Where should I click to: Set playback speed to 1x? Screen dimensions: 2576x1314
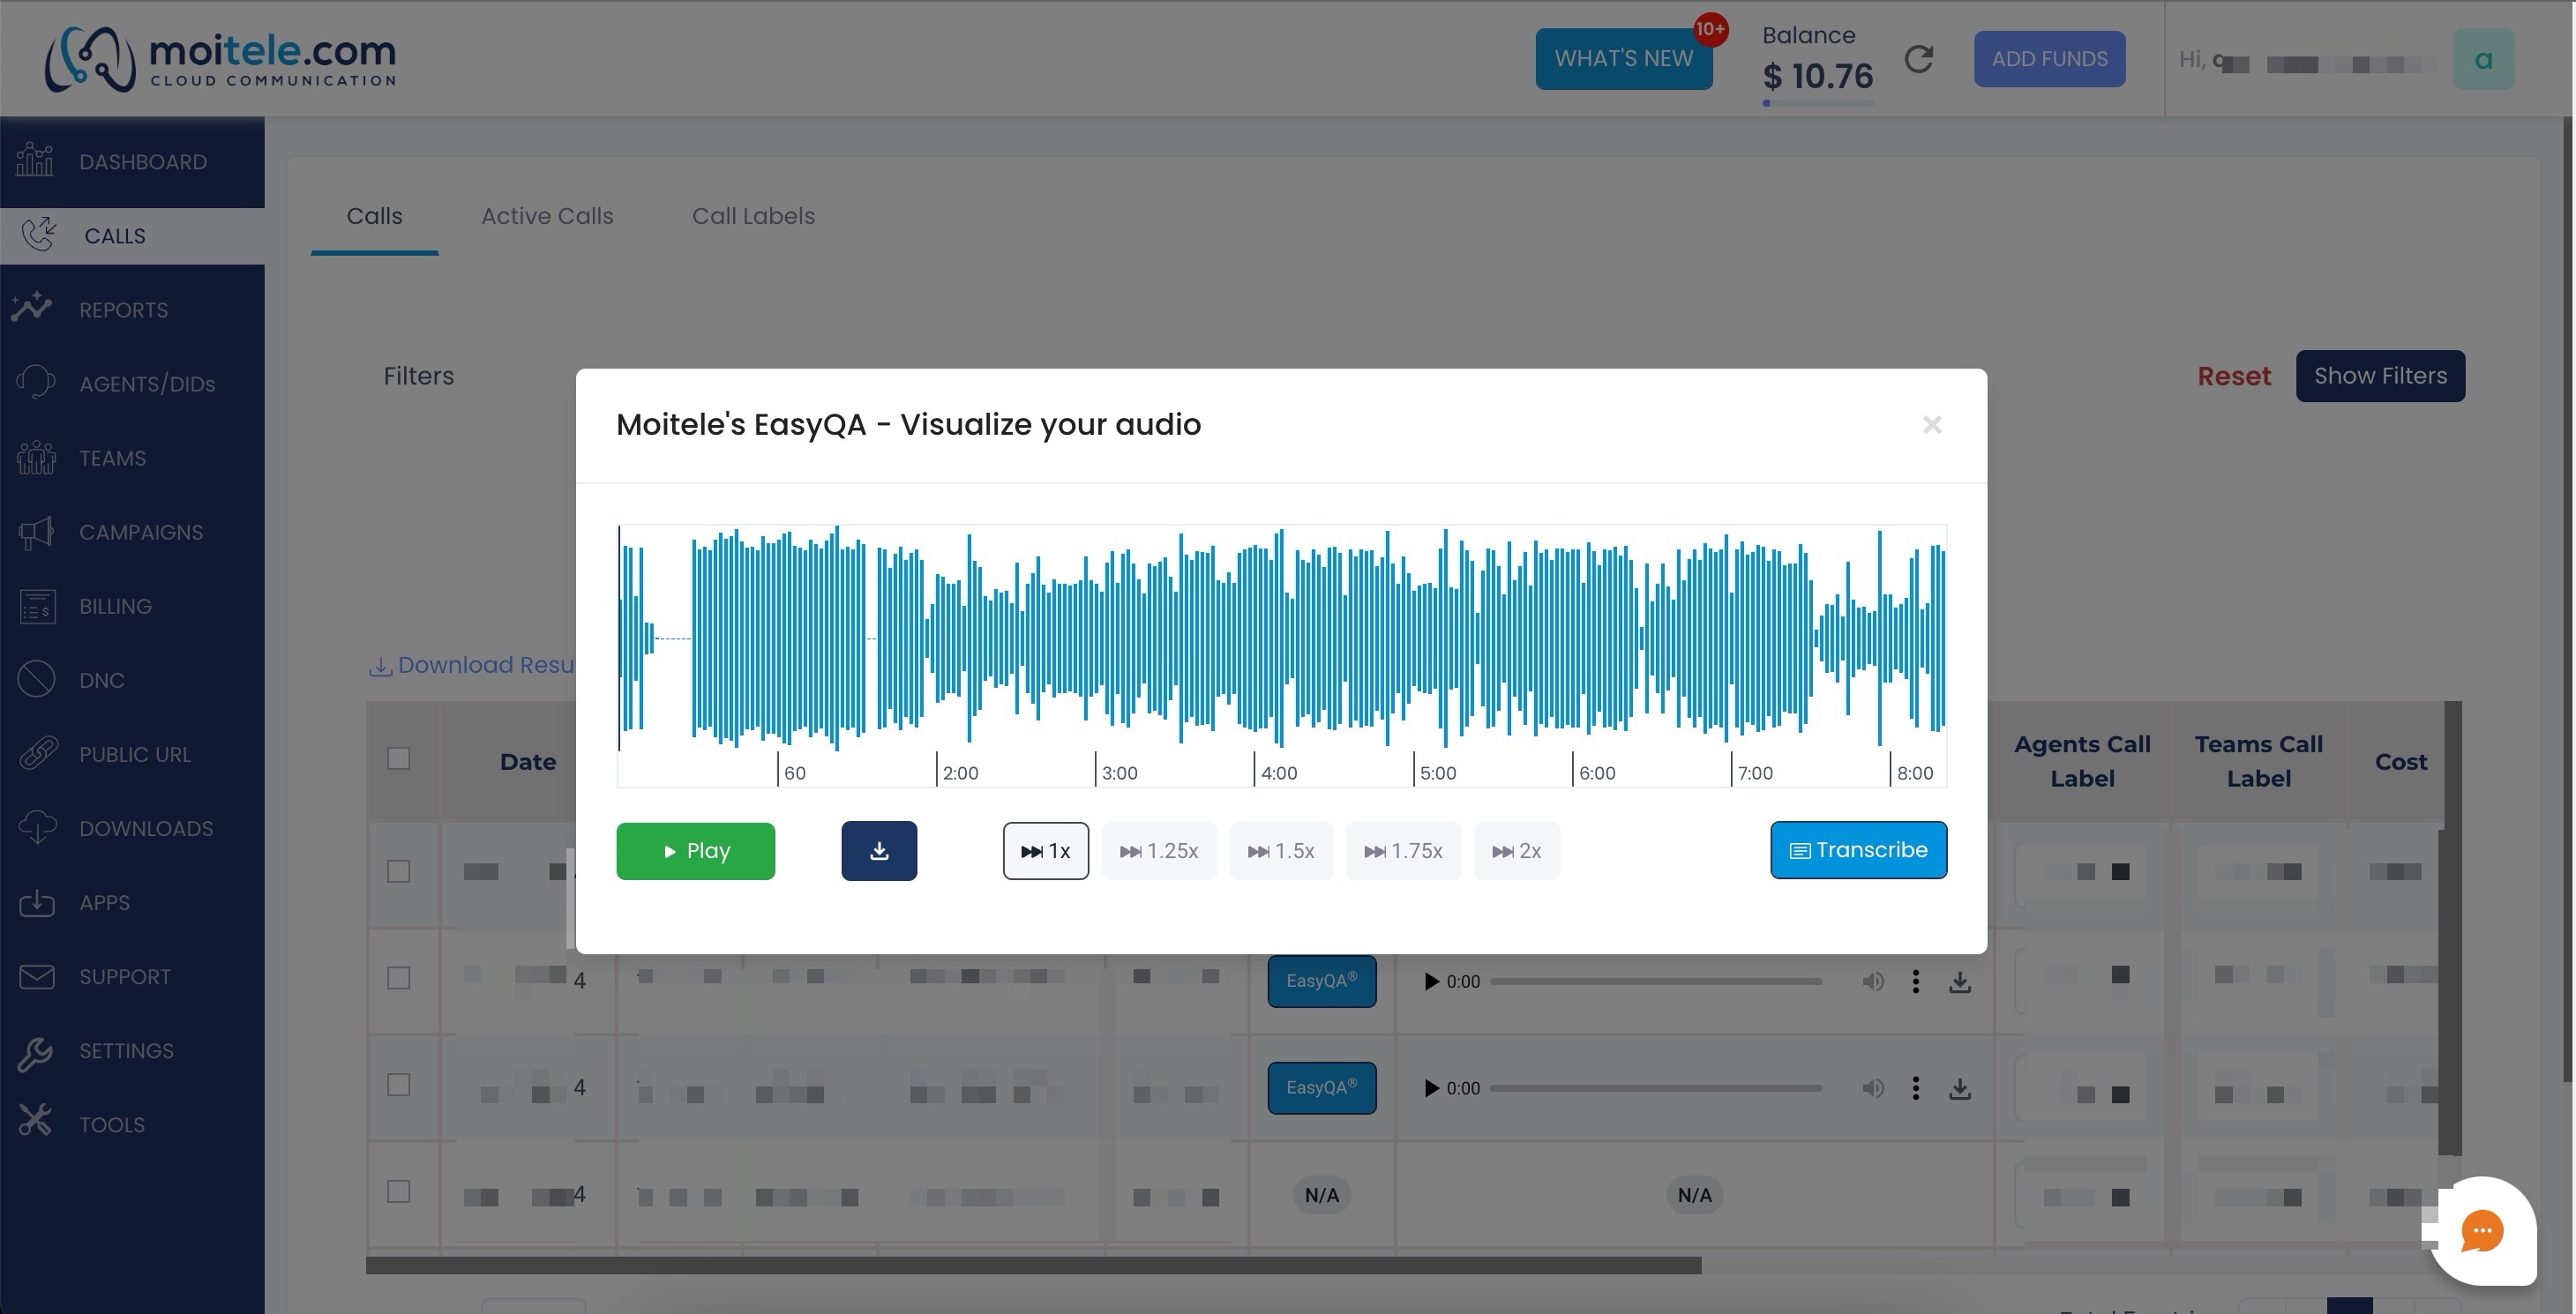point(1046,851)
